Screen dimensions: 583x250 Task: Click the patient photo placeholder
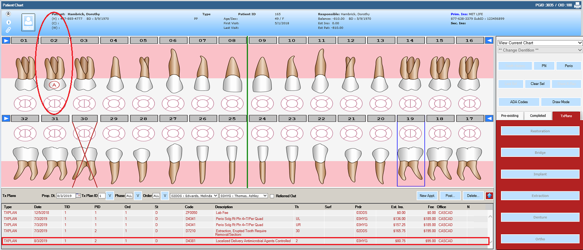tap(28, 23)
